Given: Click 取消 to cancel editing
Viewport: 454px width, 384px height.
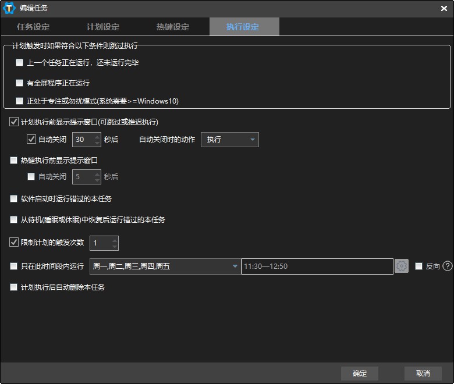Looking at the screenshot, I should [x=423, y=374].
